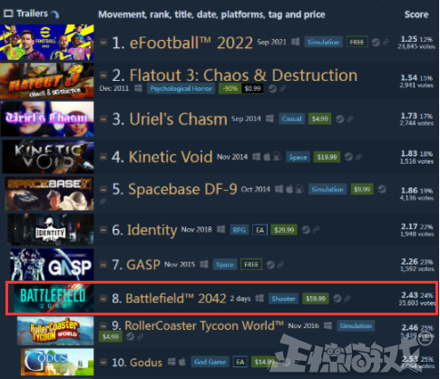The height and width of the screenshot is (379, 440).
Task: Click the link icon in Identity row
Action: click(x=316, y=230)
